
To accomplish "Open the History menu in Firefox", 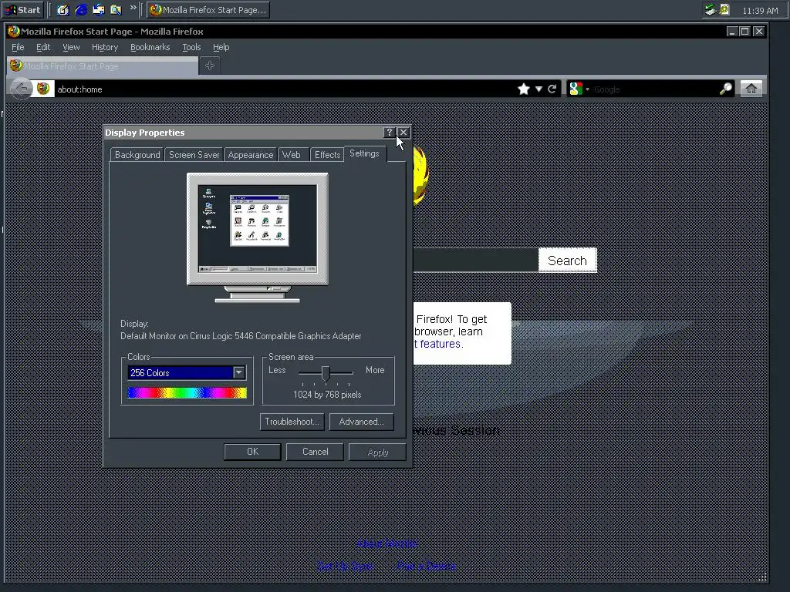I will (105, 47).
